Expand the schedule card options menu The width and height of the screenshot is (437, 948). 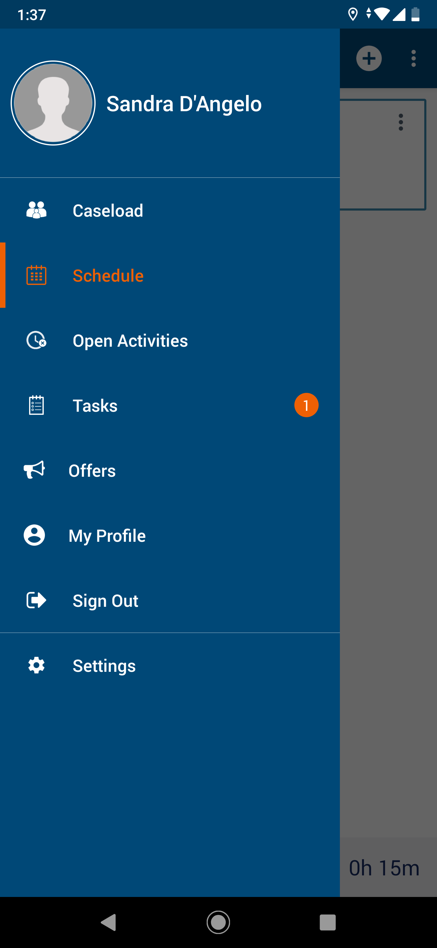tap(401, 122)
